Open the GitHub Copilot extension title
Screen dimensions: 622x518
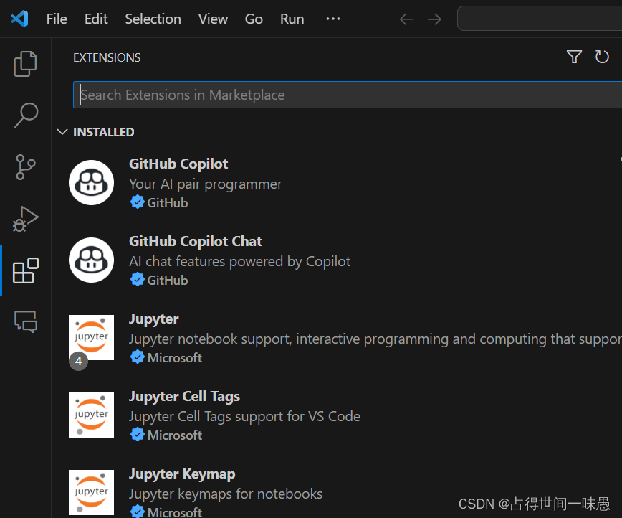(178, 164)
